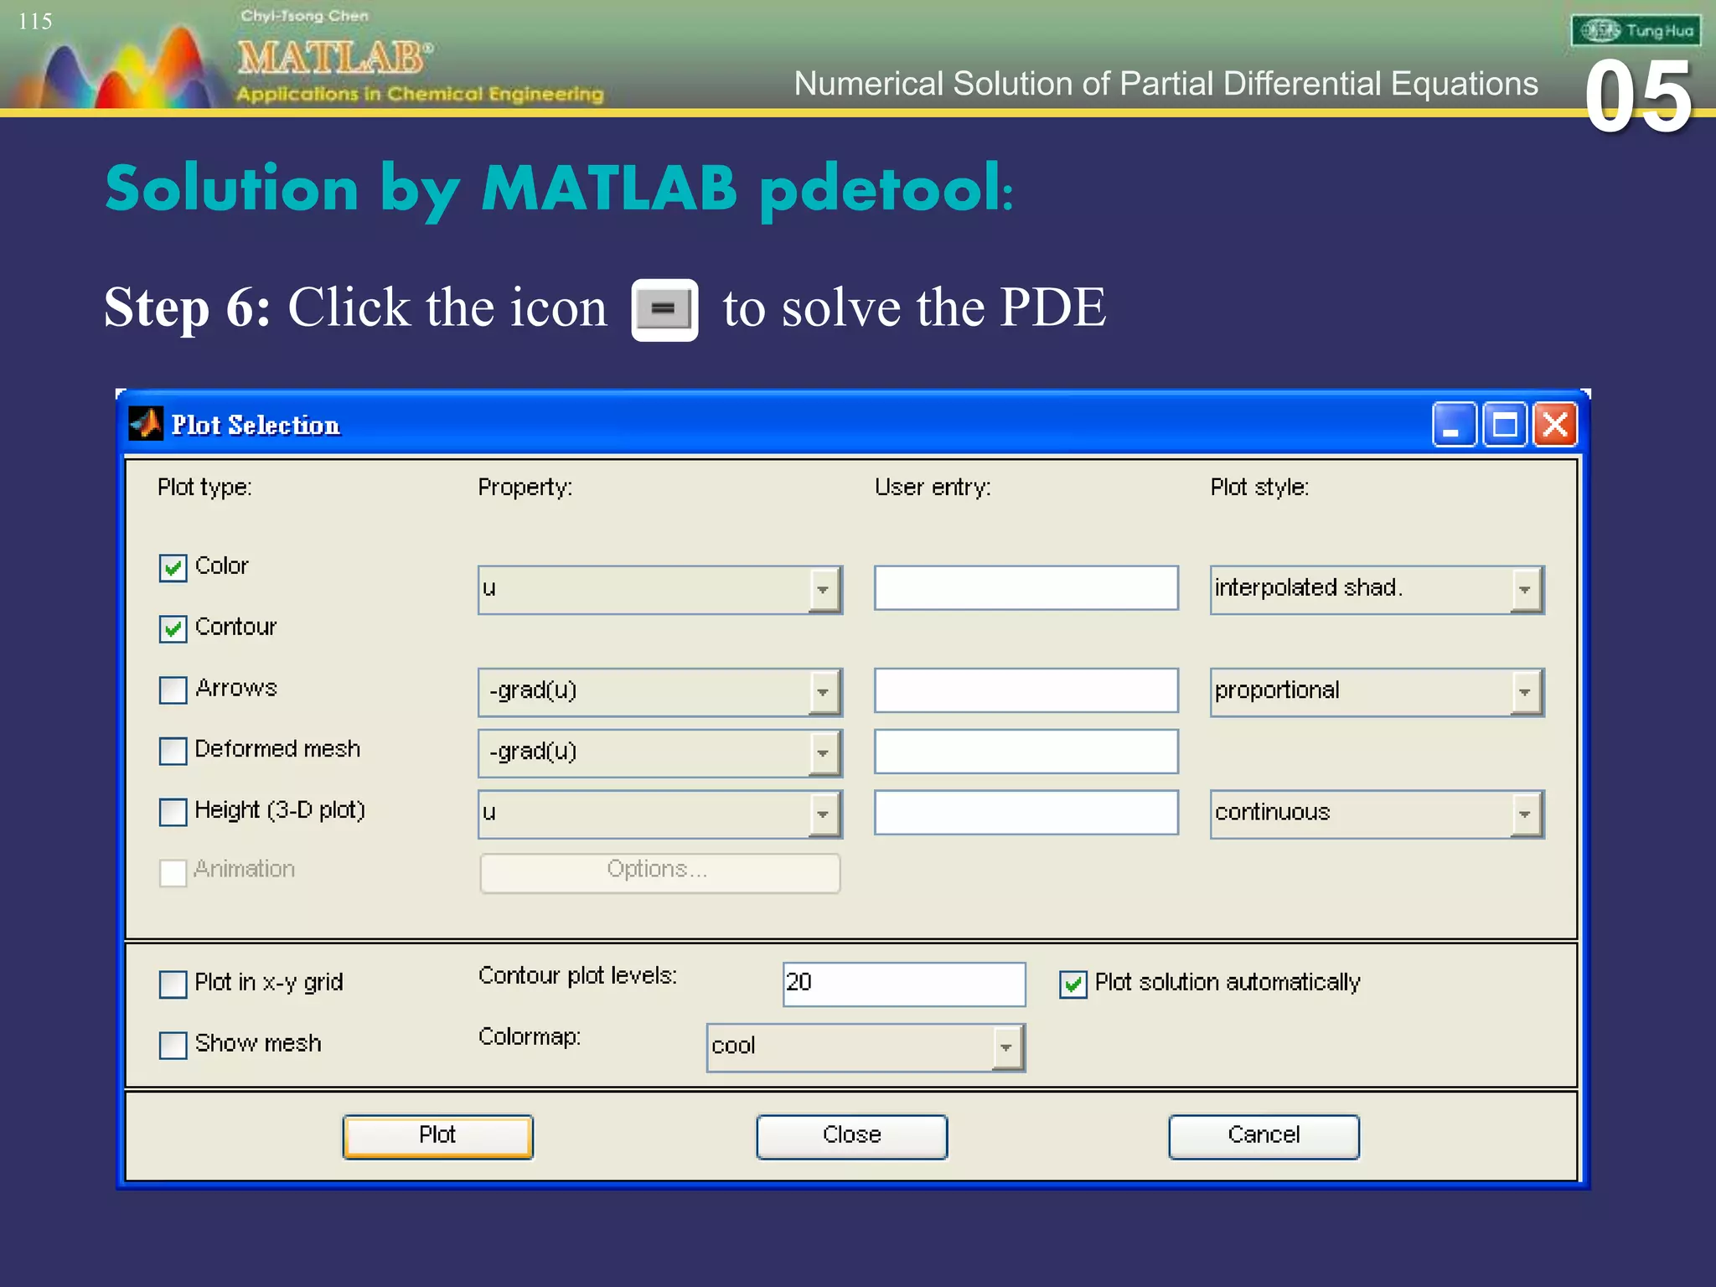Turn on Show mesh option
This screenshot has height=1287, width=1716.
click(173, 1046)
